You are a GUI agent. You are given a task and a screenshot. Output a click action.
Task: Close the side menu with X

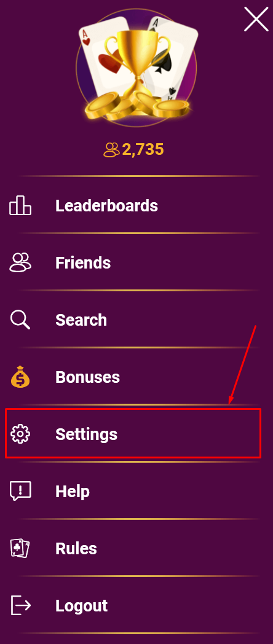click(256, 19)
